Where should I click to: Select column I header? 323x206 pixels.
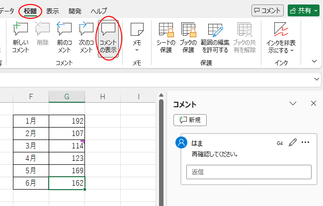[139, 96]
